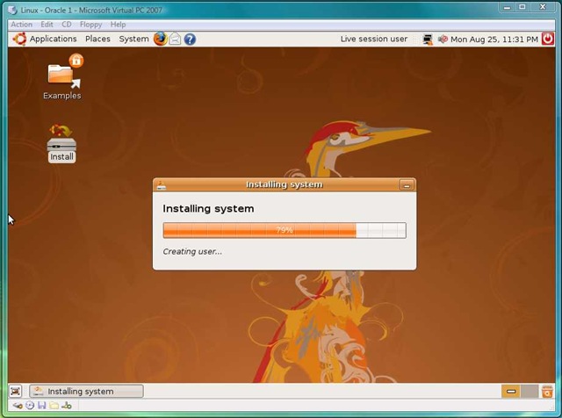Click the floppy disk status bar icon
The height and width of the screenshot is (418, 562).
42,406
